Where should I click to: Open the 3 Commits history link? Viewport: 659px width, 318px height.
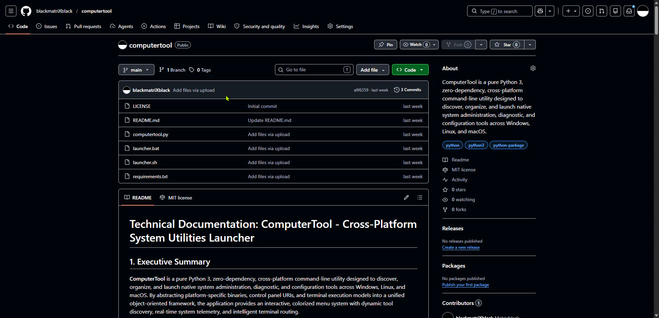(408, 90)
